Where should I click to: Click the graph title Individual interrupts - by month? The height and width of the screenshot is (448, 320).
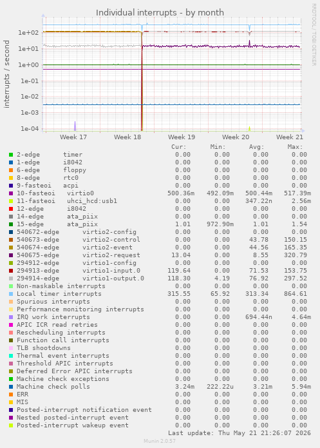[x=160, y=13]
